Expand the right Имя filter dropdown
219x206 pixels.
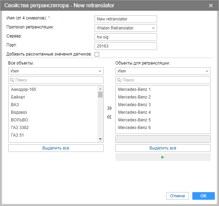pos(163,71)
